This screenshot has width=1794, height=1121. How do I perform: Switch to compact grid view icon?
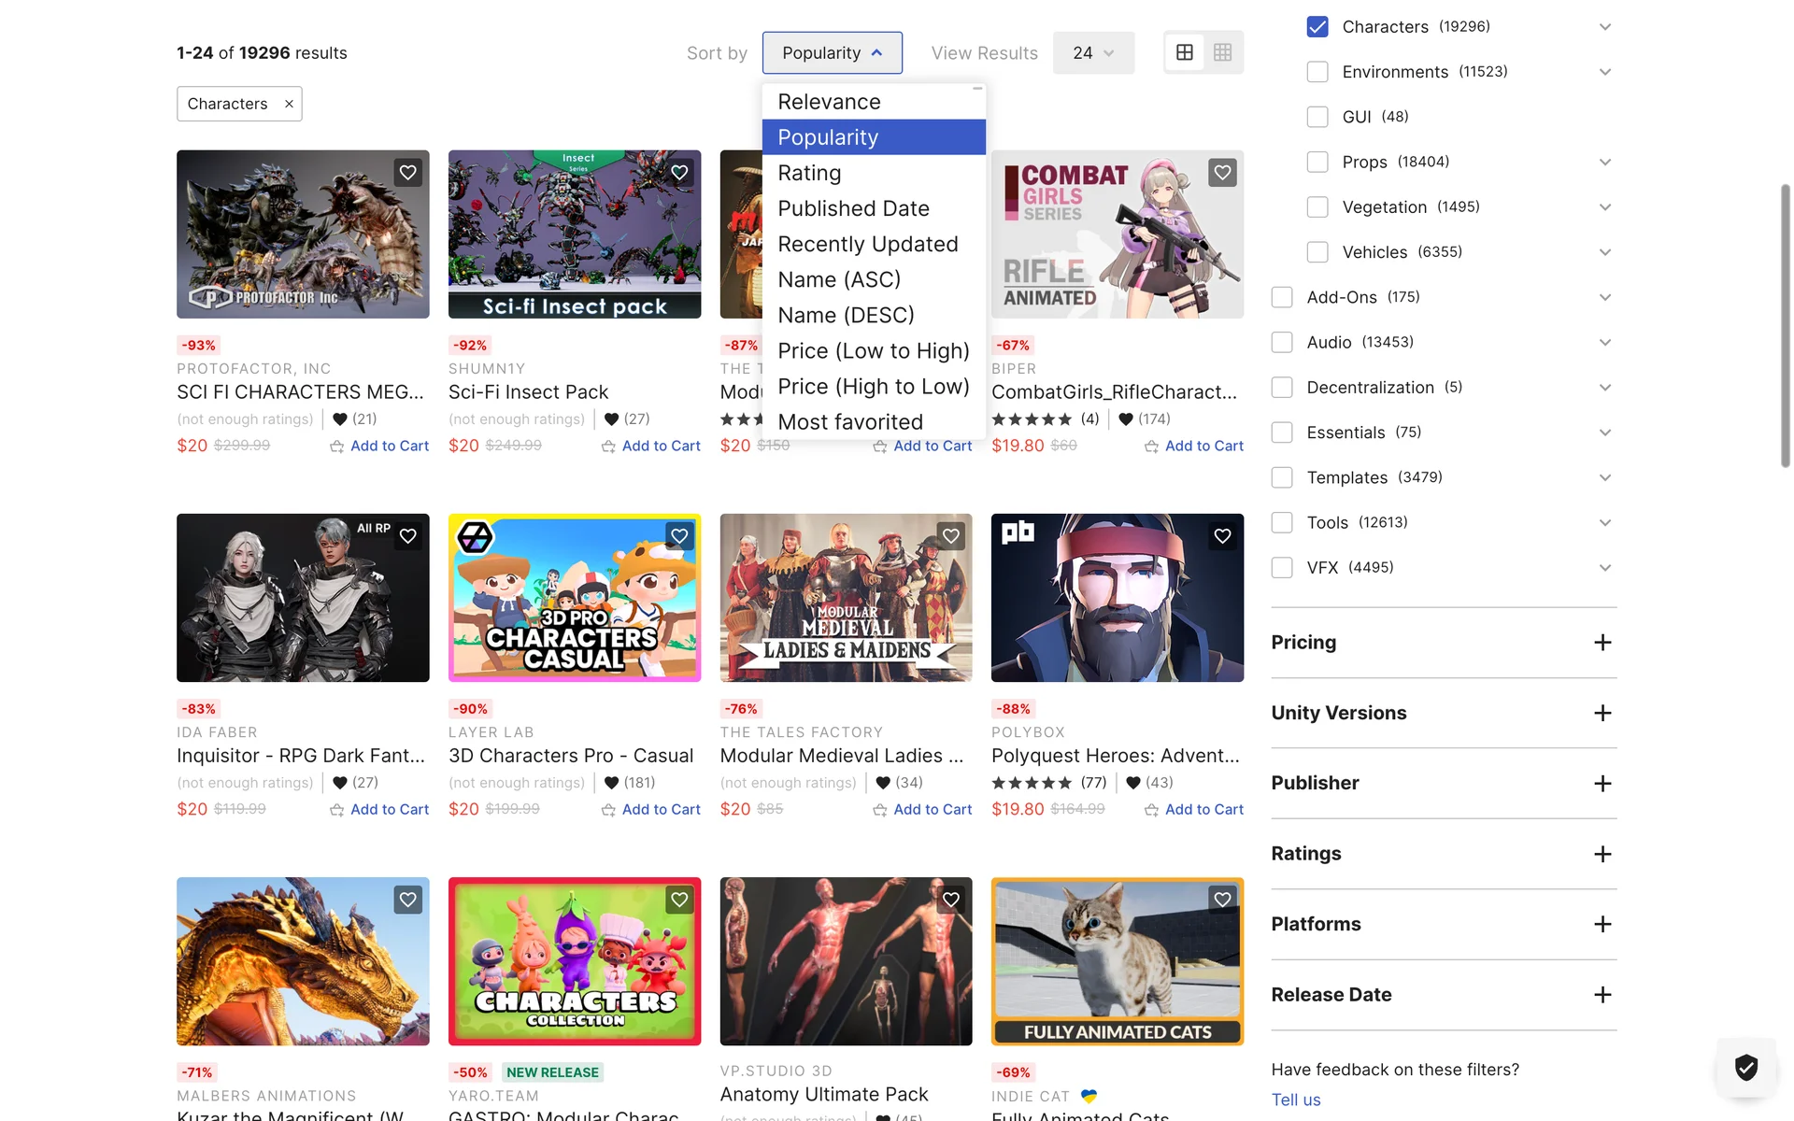1222,53
